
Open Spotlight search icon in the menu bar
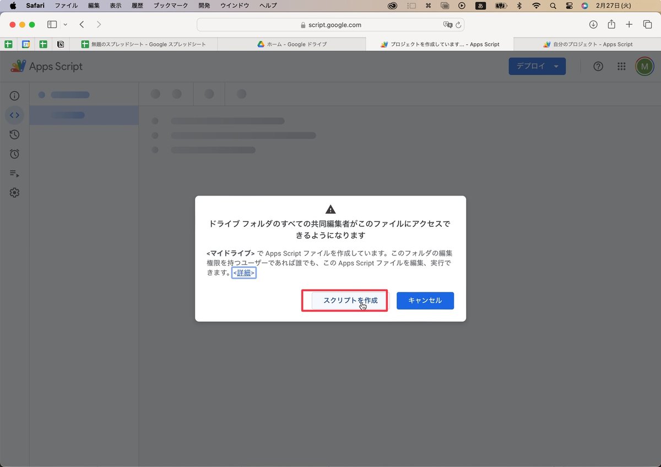[x=553, y=6]
